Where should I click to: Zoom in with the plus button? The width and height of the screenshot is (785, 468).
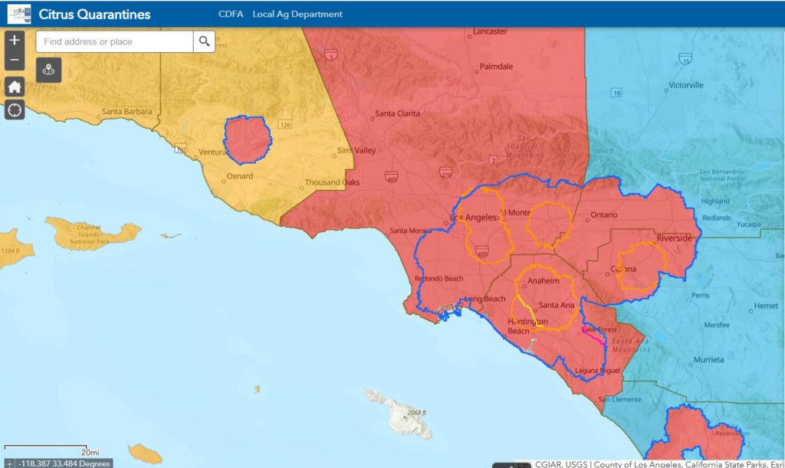pos(15,40)
